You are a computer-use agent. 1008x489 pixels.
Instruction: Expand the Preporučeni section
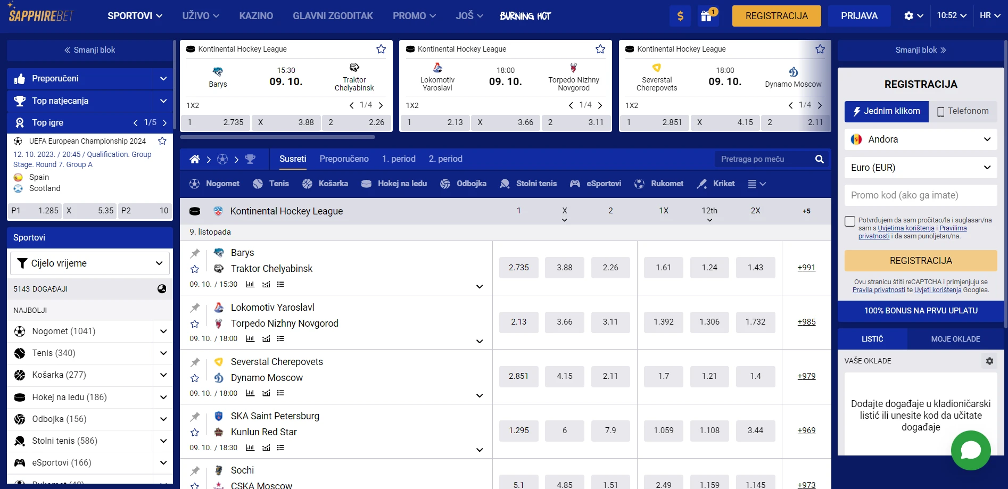point(163,79)
